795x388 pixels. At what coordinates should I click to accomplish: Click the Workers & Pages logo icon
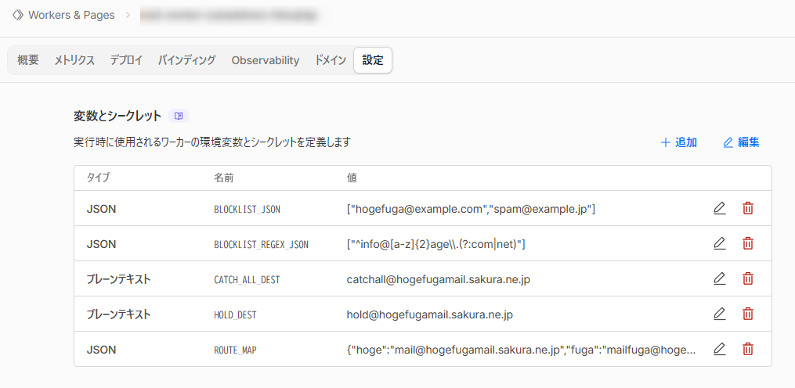coord(18,15)
